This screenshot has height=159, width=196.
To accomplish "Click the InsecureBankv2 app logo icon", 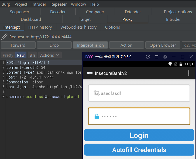I will [90, 73].
